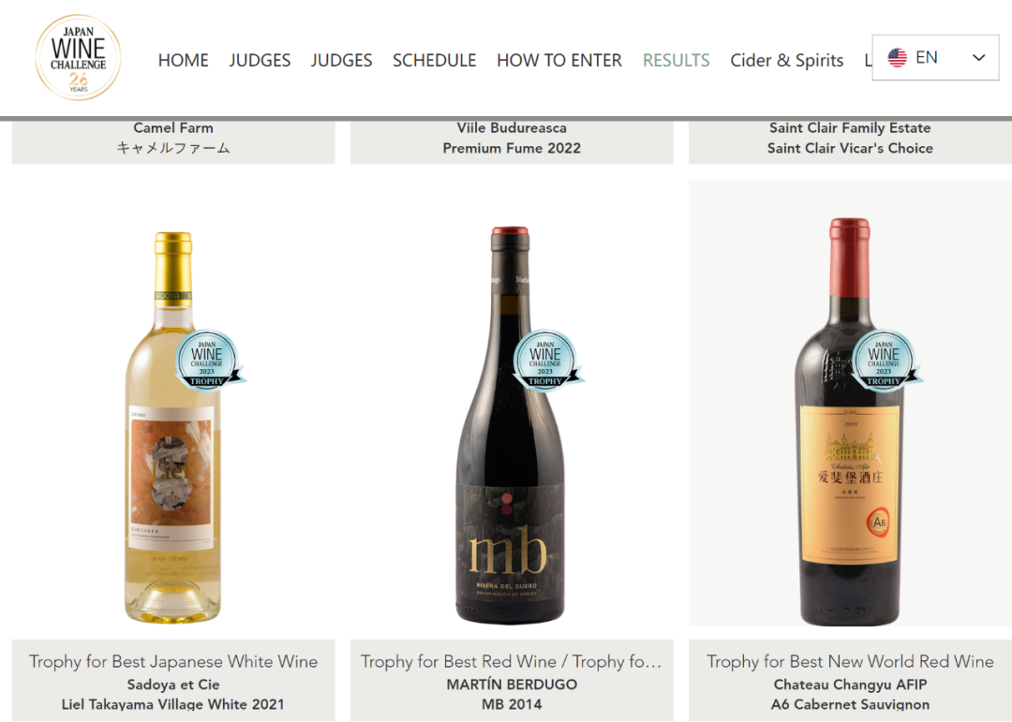Click the MB Ribera del Duero bottle image
Screen dimensions: 1012x722
click(511, 425)
